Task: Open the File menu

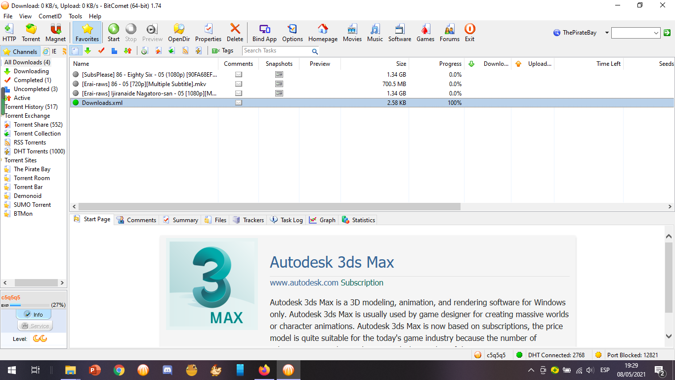Action: 8,16
